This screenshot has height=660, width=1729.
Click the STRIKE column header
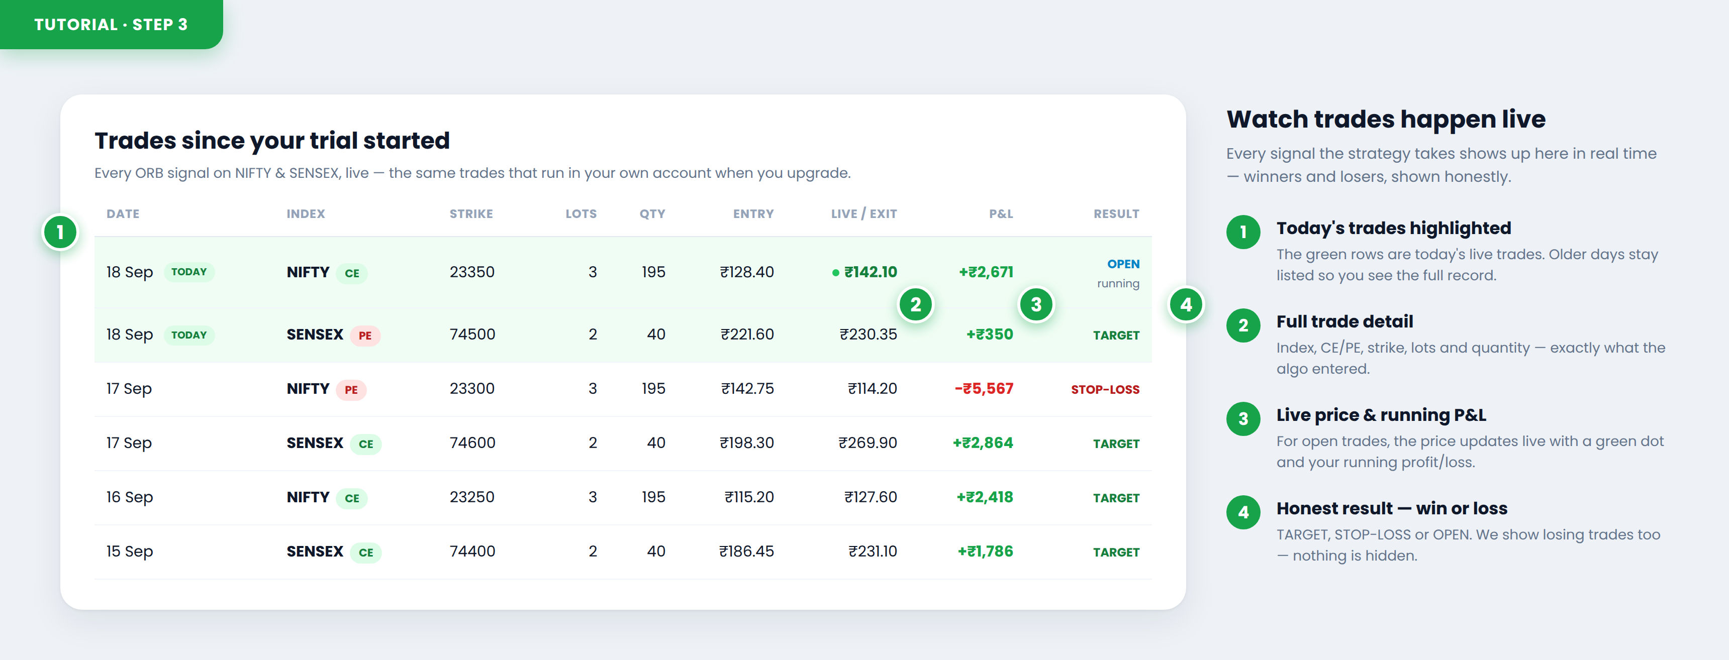471,214
